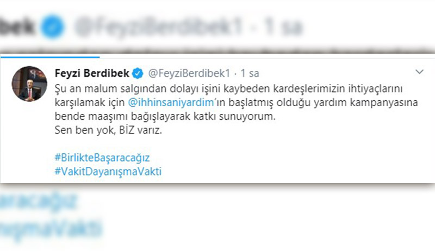
Task: Click the large blurred "1 sa" timestamp
Action: point(283,28)
